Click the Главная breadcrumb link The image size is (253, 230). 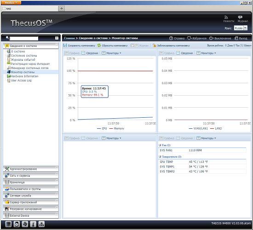click(x=69, y=38)
